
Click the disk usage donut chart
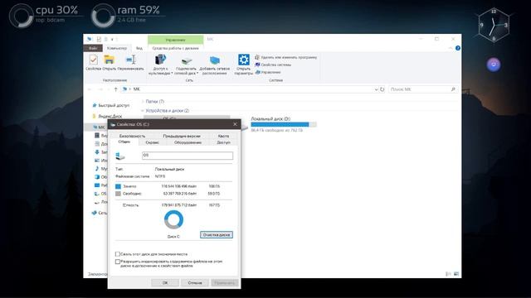coord(173,219)
